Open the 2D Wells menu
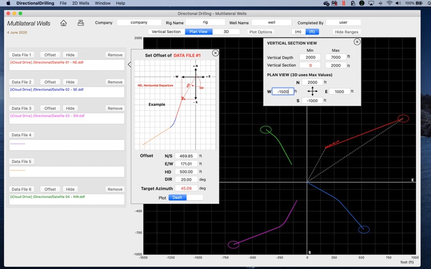This screenshot has width=431, height=269. click(x=81, y=3)
